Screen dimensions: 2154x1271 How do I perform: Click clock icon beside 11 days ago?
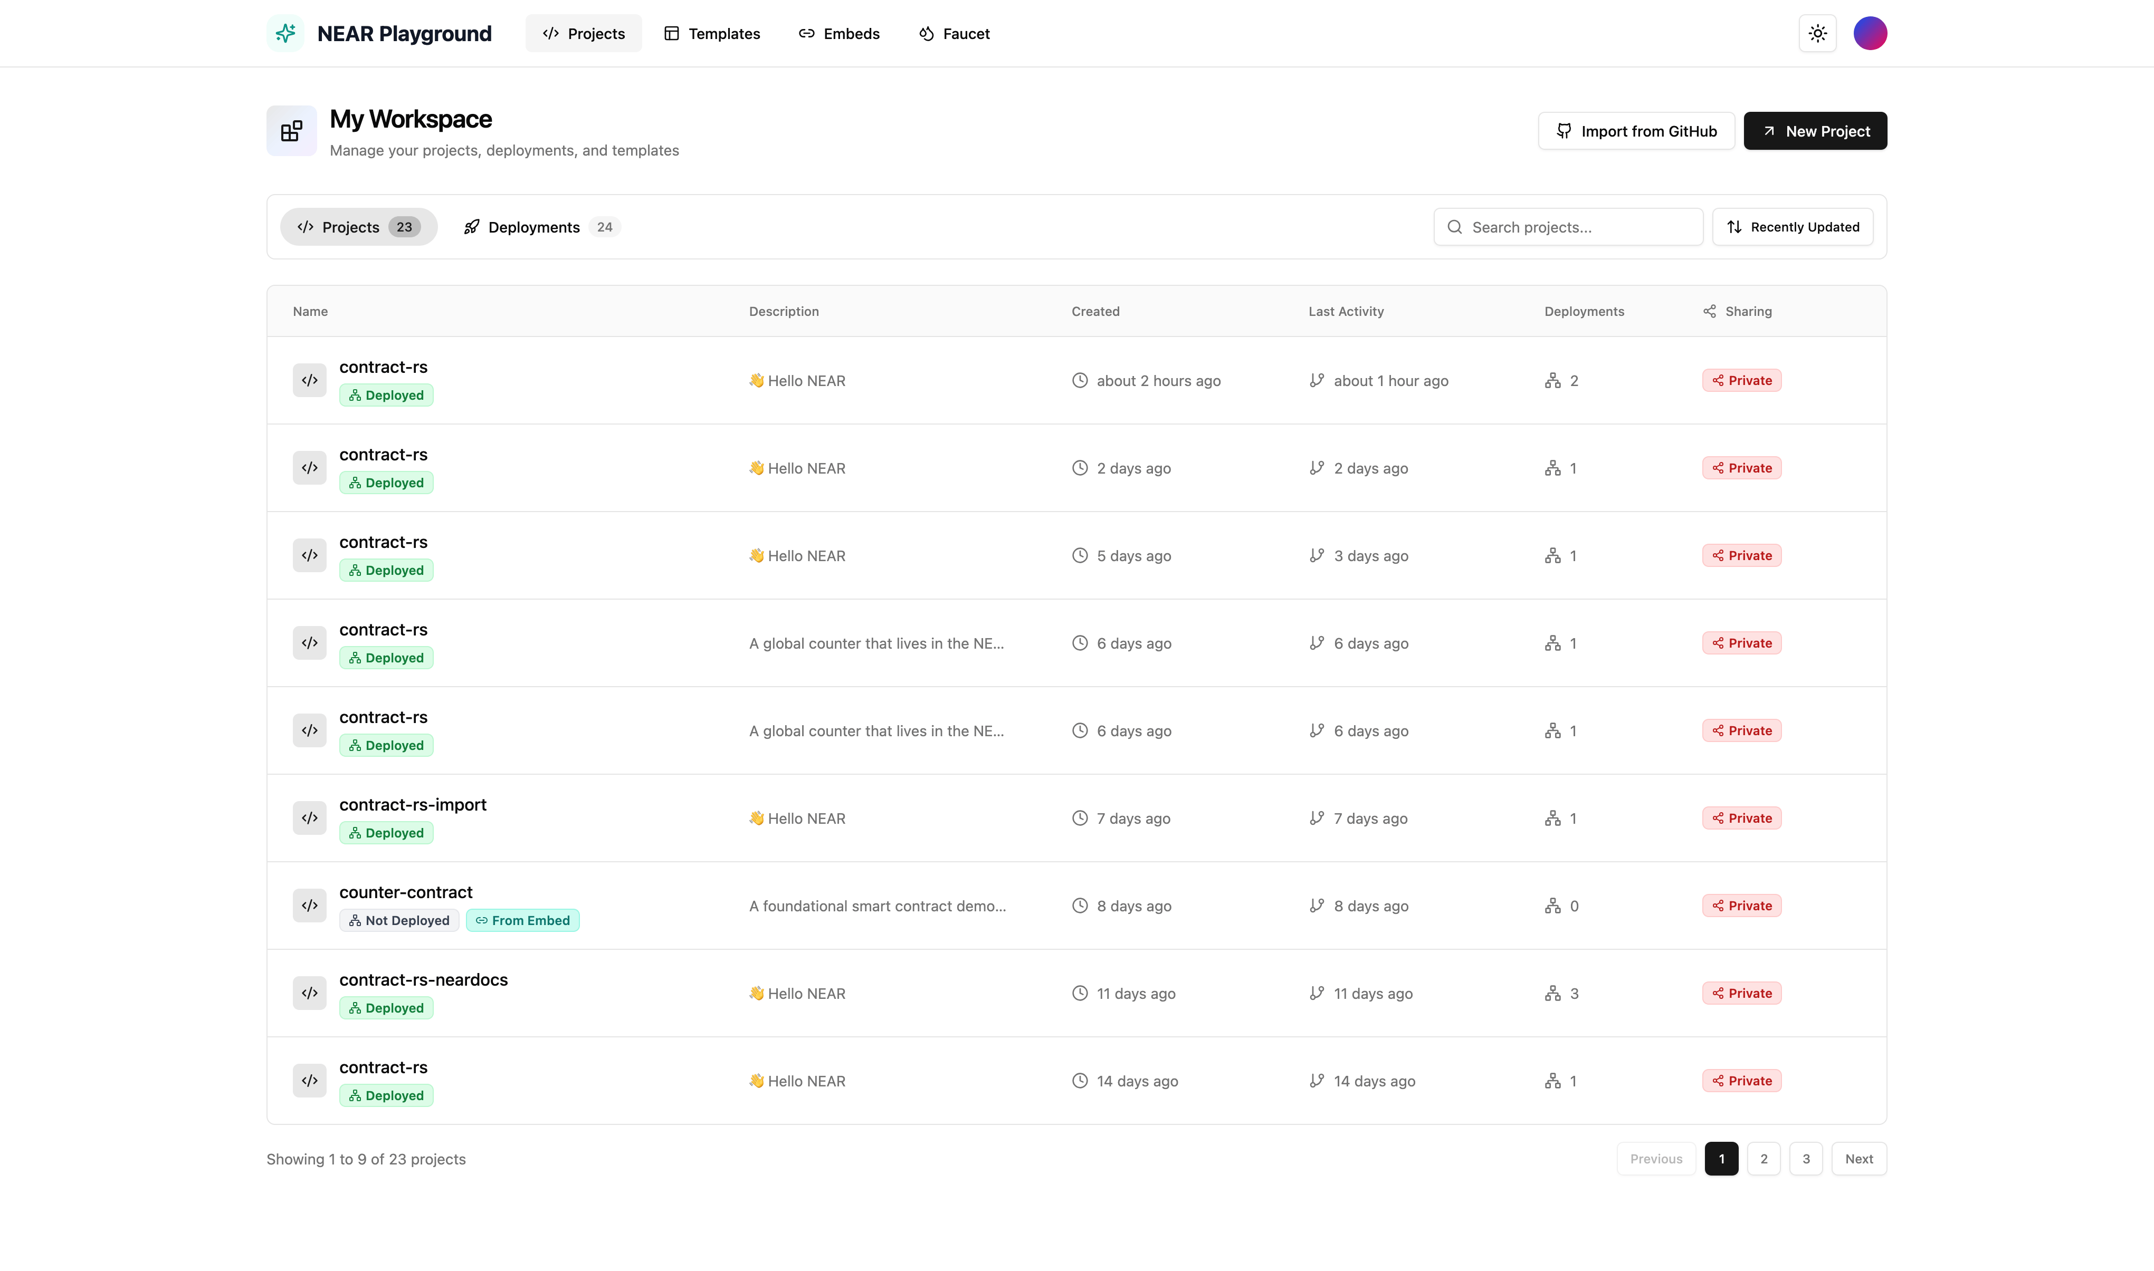coord(1080,993)
